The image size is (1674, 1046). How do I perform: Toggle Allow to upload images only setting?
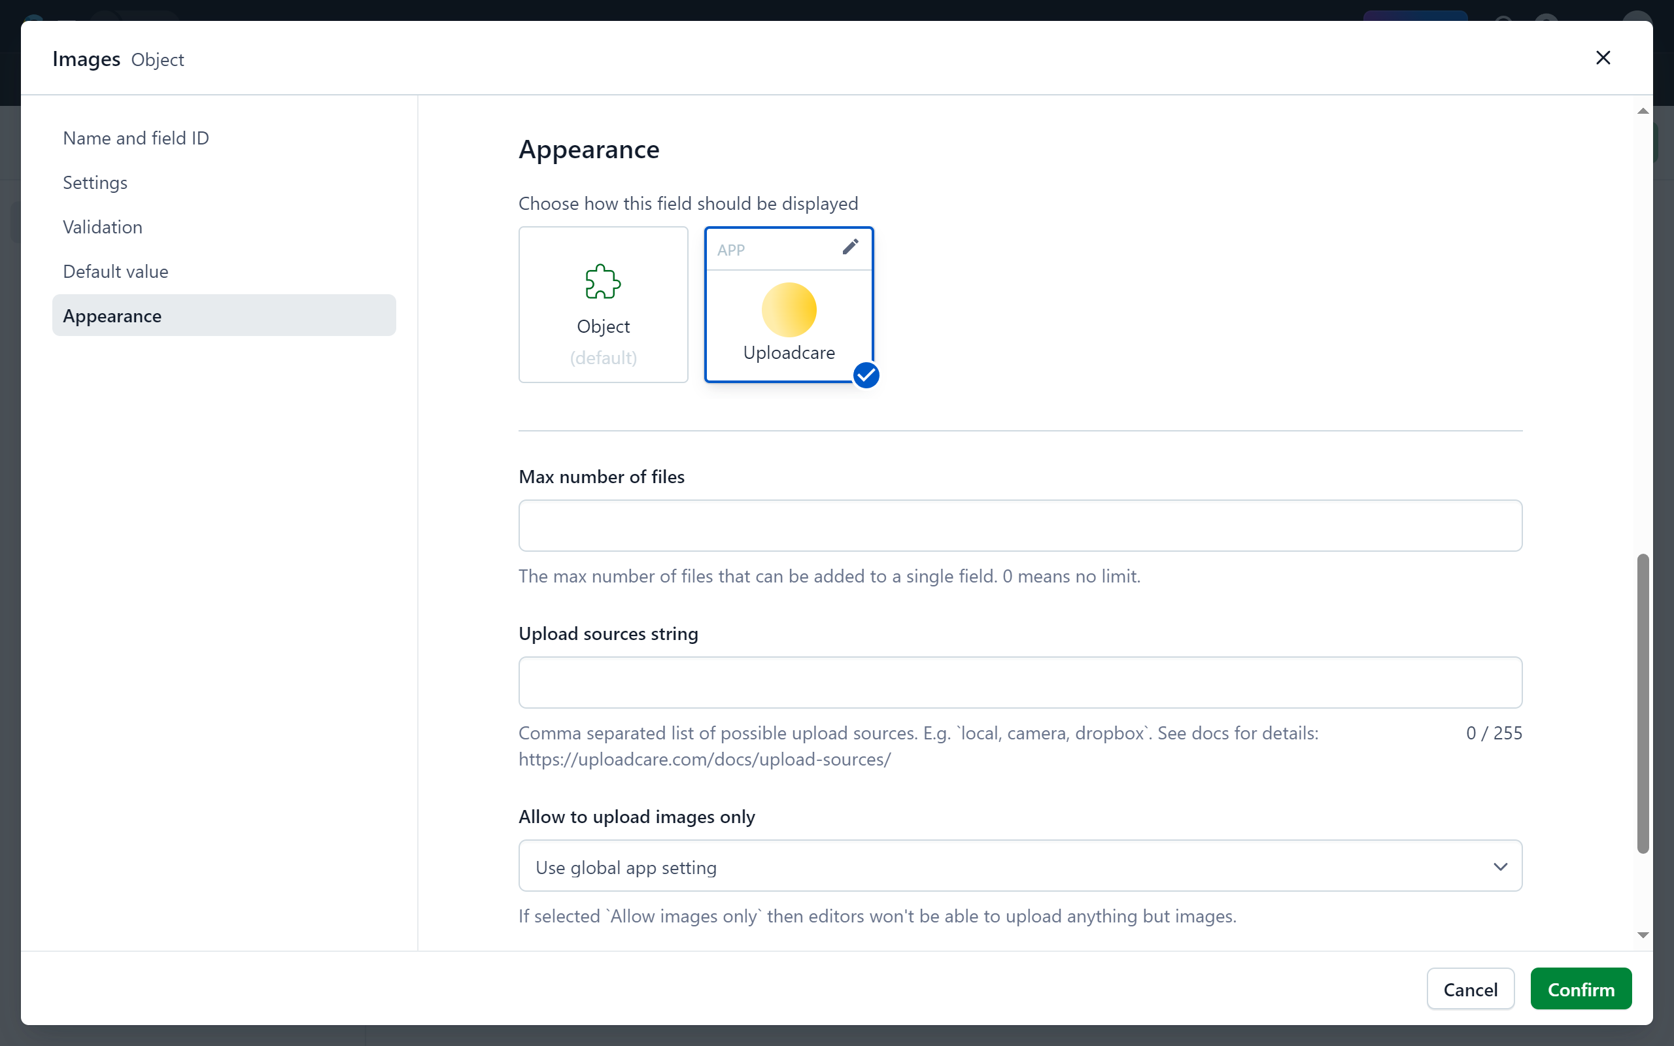(x=1021, y=868)
